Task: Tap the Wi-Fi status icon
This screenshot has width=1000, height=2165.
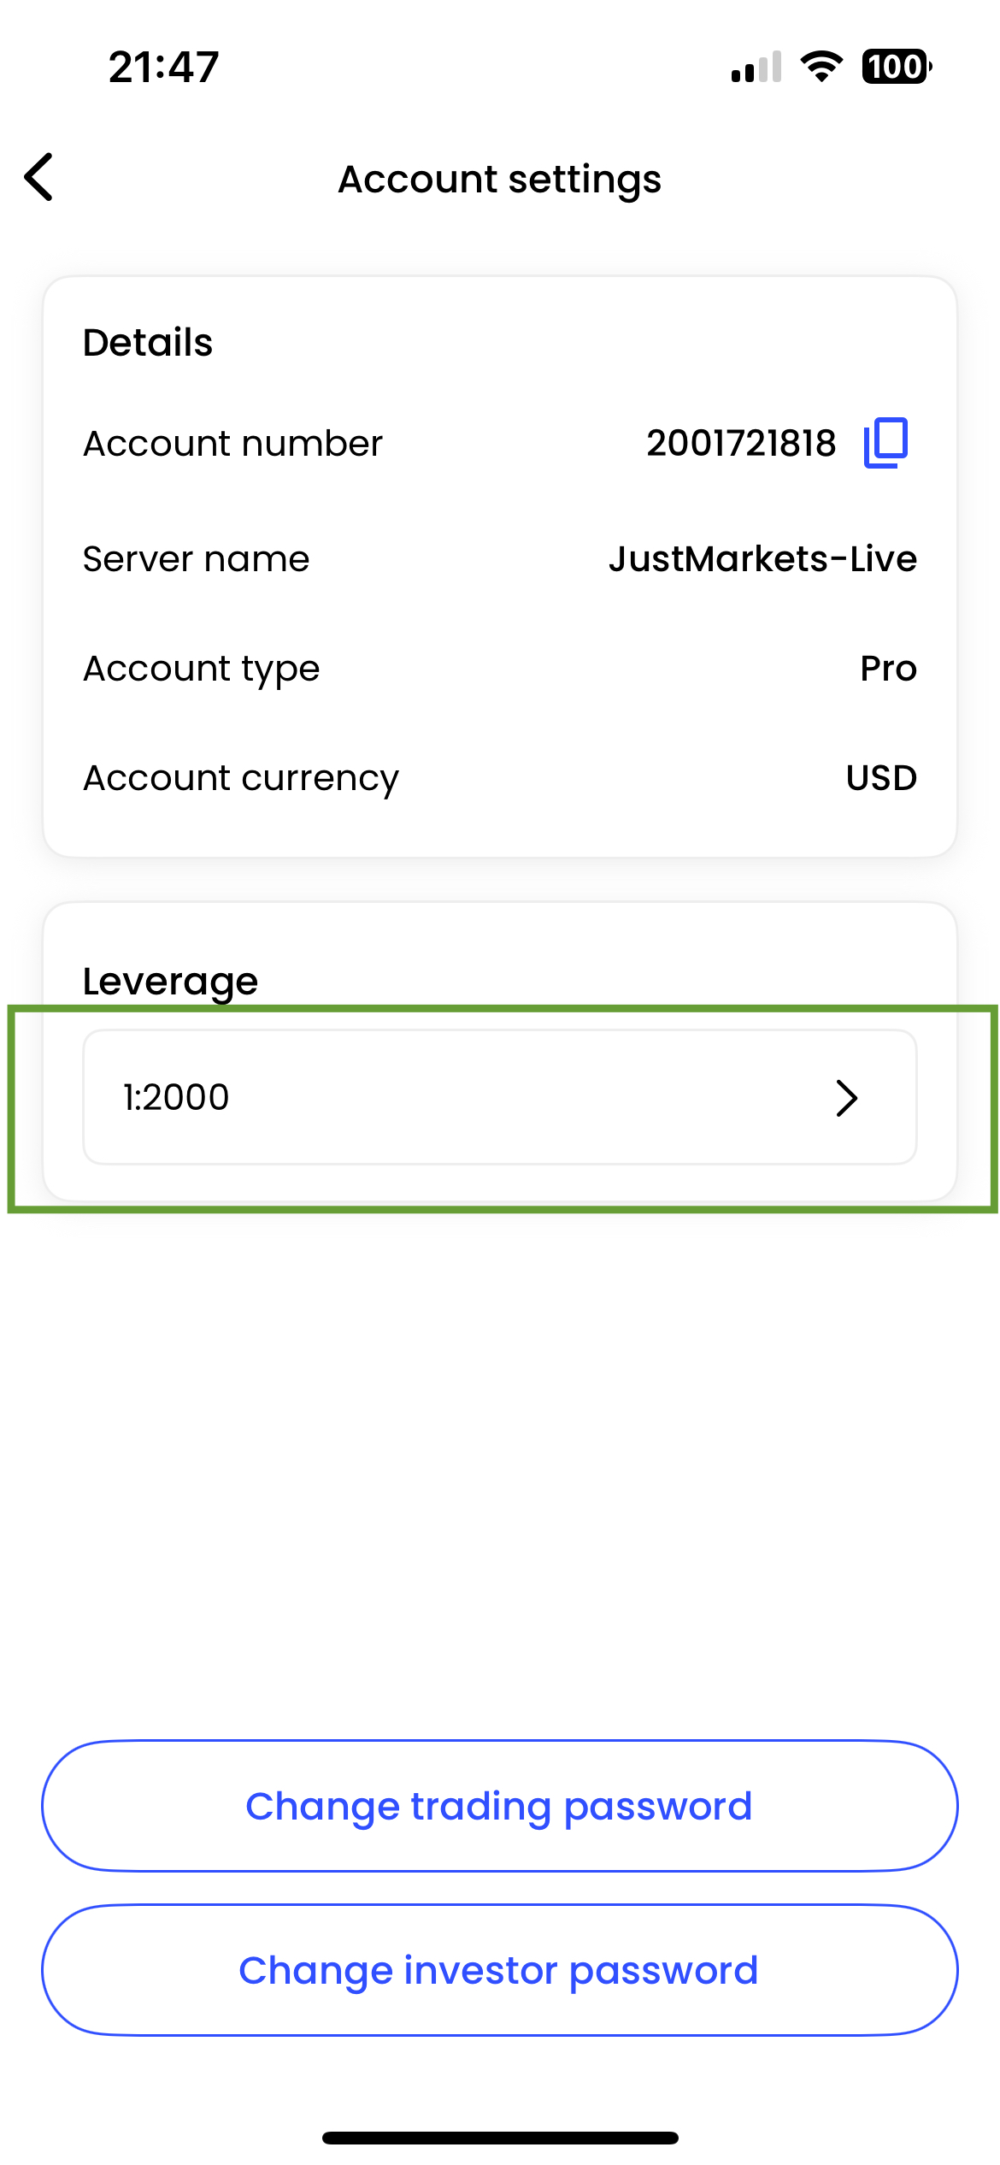Action: (x=821, y=67)
